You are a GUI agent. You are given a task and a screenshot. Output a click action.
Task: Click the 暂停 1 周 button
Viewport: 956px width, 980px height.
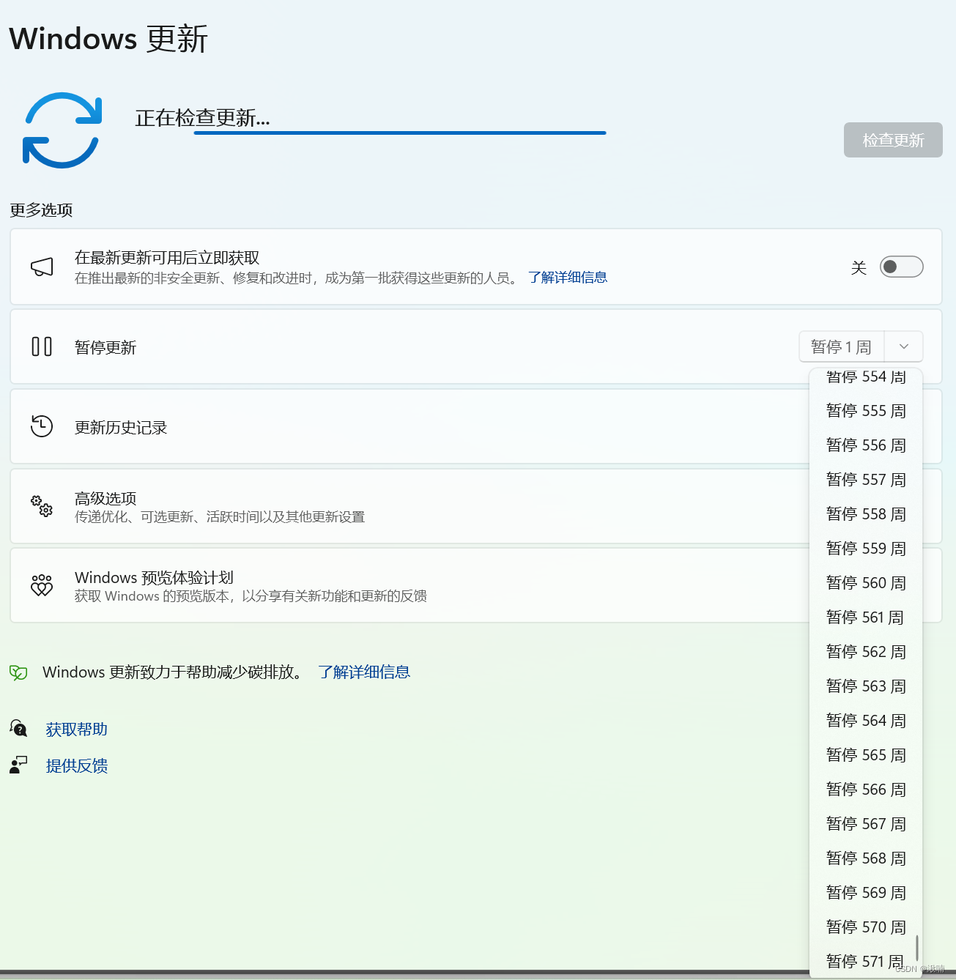click(842, 346)
